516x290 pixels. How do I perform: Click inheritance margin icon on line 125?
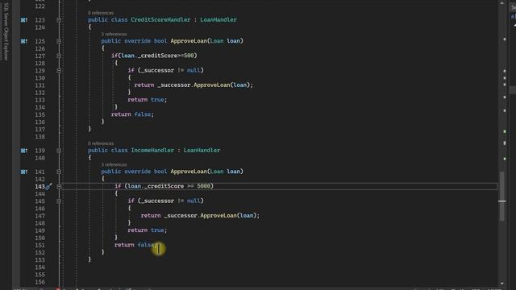point(24,41)
